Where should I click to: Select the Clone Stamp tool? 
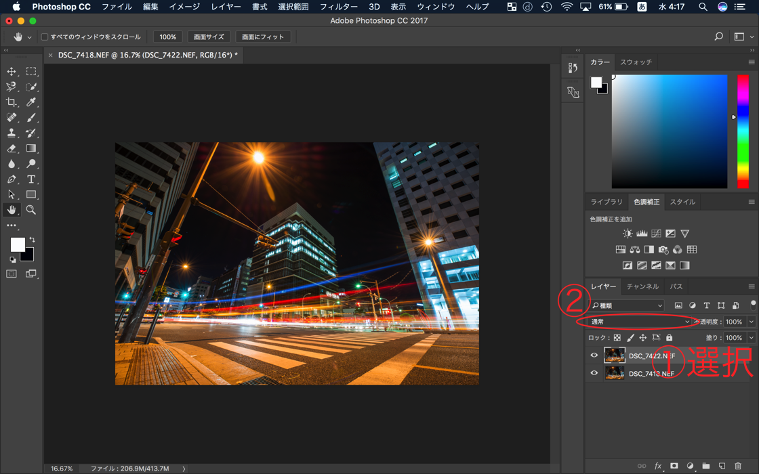11,133
